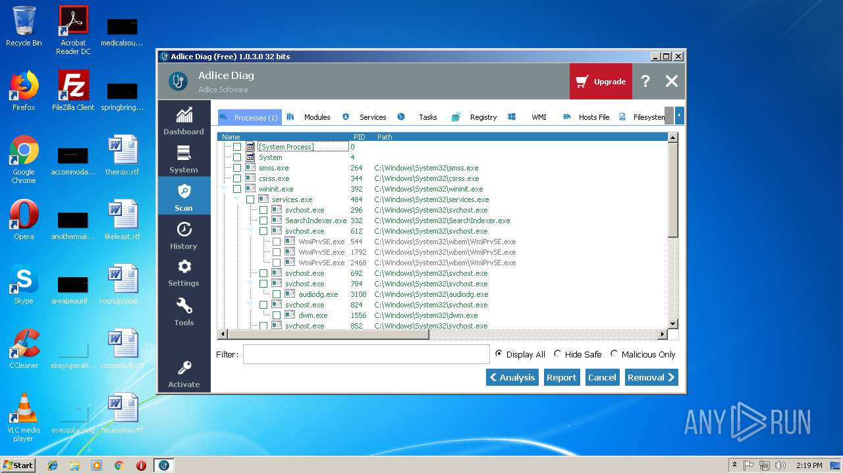Viewport: 843px width, 474px height.
Task: Sort by the PID column header
Action: click(x=359, y=137)
